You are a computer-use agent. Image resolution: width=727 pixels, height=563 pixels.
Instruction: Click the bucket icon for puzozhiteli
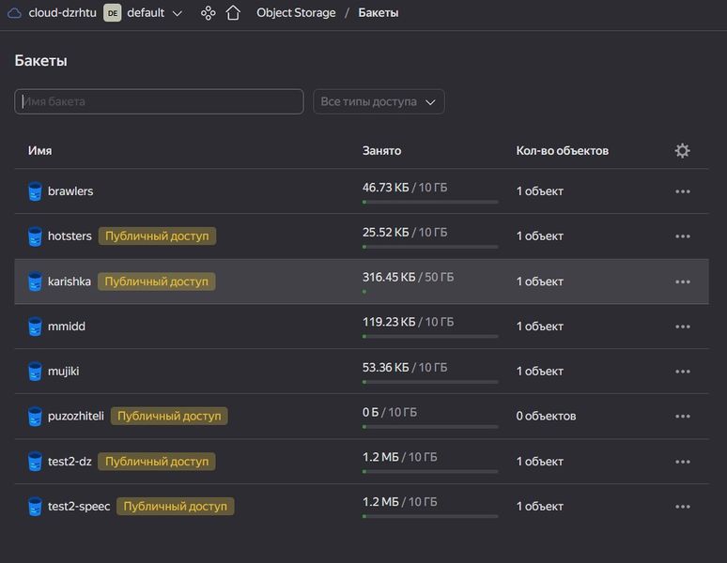(36, 416)
